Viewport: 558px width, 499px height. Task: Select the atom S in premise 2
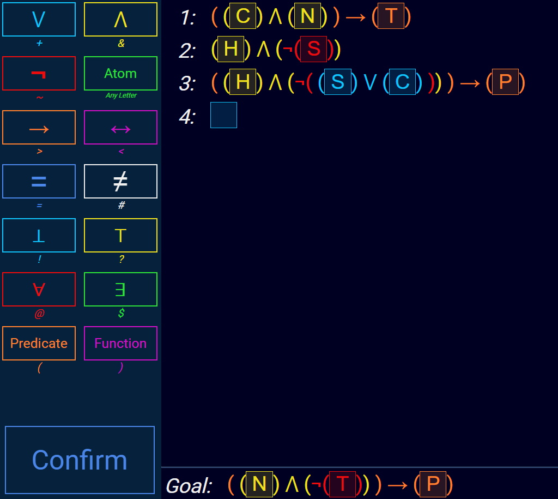tap(314, 49)
